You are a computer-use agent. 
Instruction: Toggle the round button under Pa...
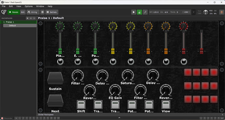pyautogui.click(x=96, y=62)
